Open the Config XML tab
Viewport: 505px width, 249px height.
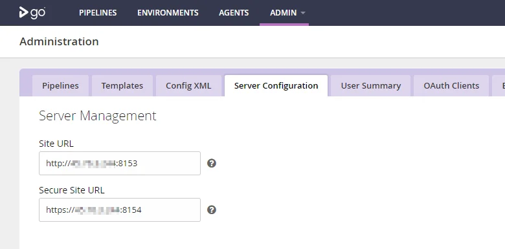[189, 86]
